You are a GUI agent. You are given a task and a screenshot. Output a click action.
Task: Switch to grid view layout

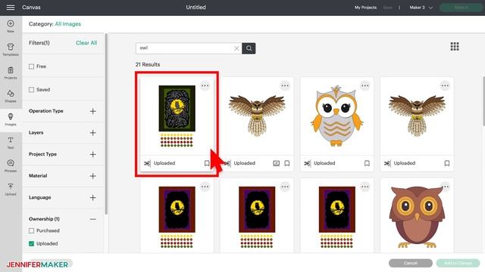(x=455, y=47)
